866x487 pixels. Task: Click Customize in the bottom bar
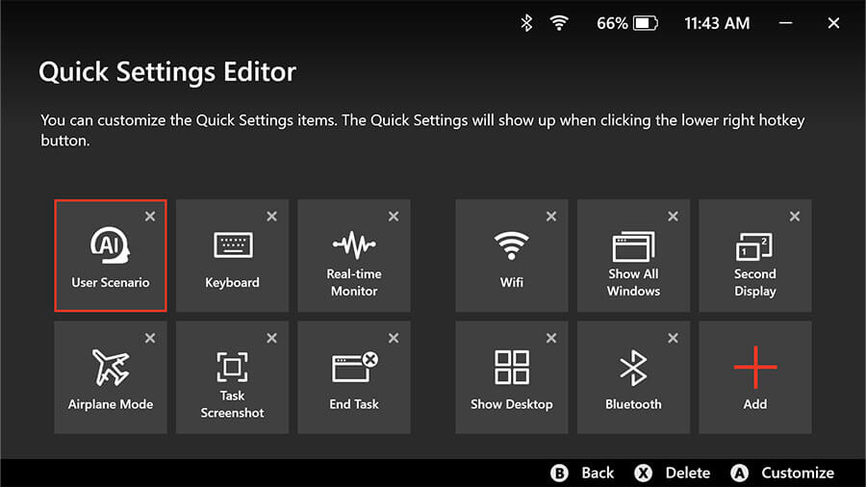pyautogui.click(x=782, y=473)
